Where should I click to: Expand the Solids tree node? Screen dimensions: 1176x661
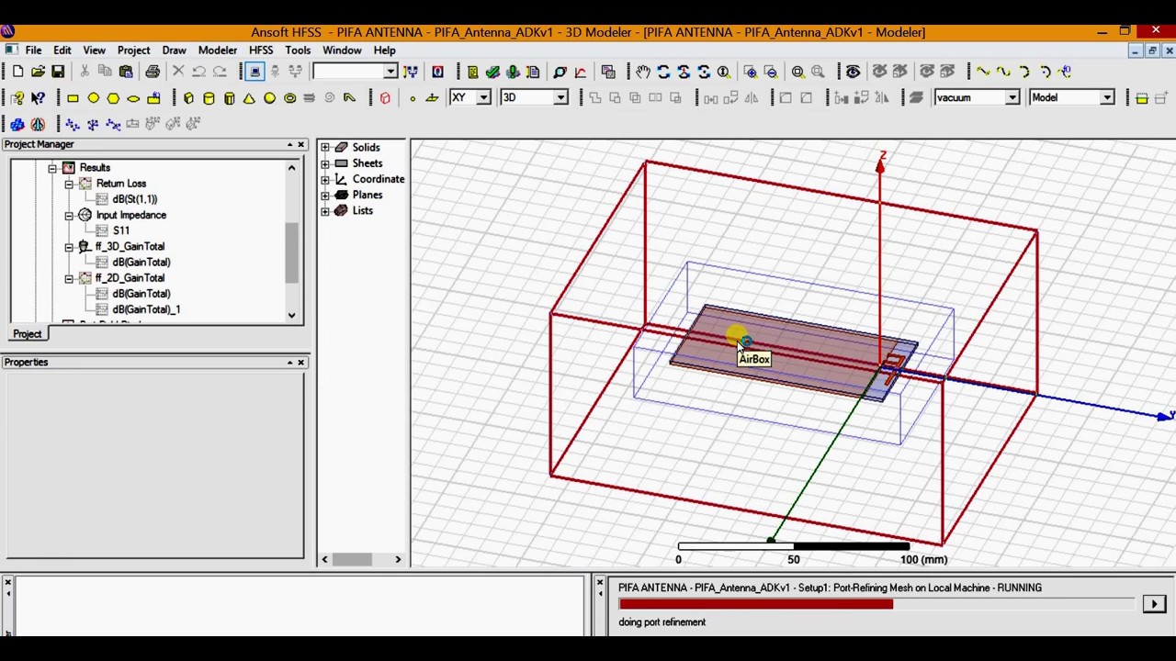coord(325,148)
